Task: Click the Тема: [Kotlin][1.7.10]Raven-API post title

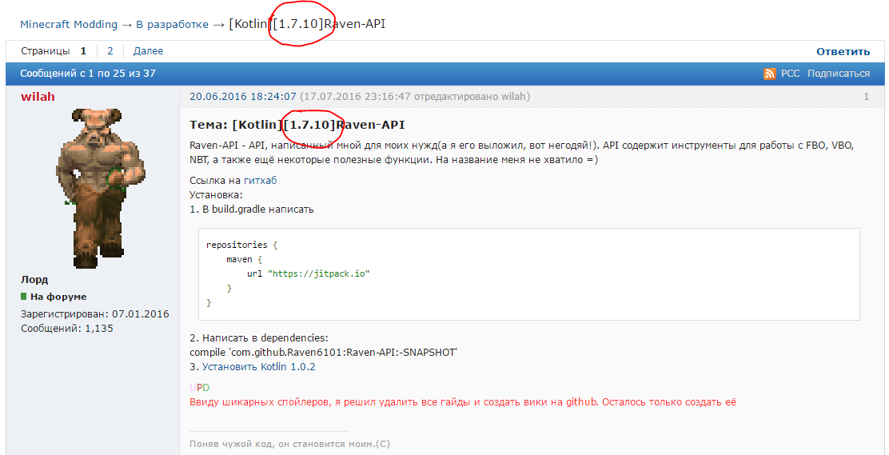Action: pos(297,125)
